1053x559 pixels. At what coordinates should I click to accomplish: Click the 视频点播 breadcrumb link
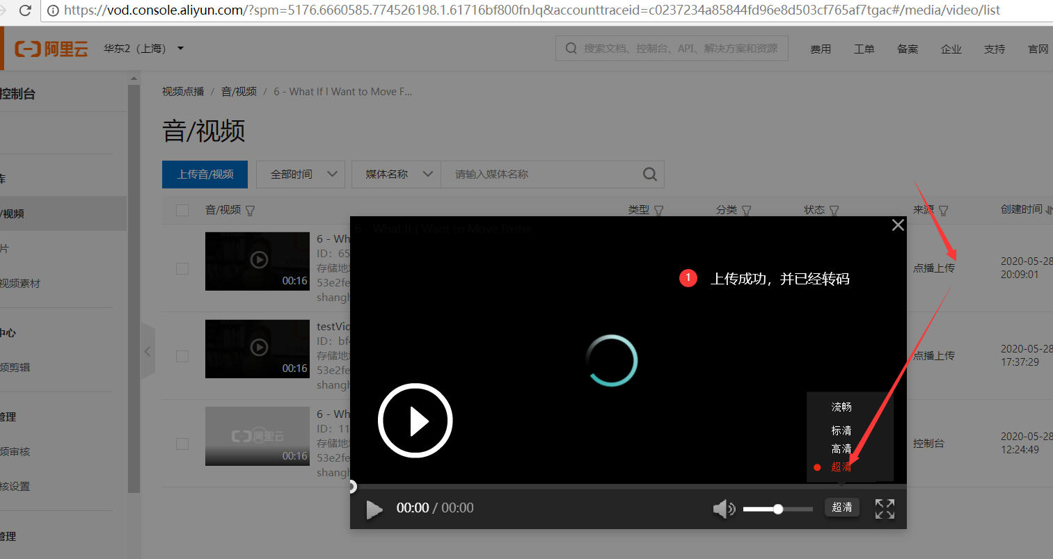(x=183, y=92)
